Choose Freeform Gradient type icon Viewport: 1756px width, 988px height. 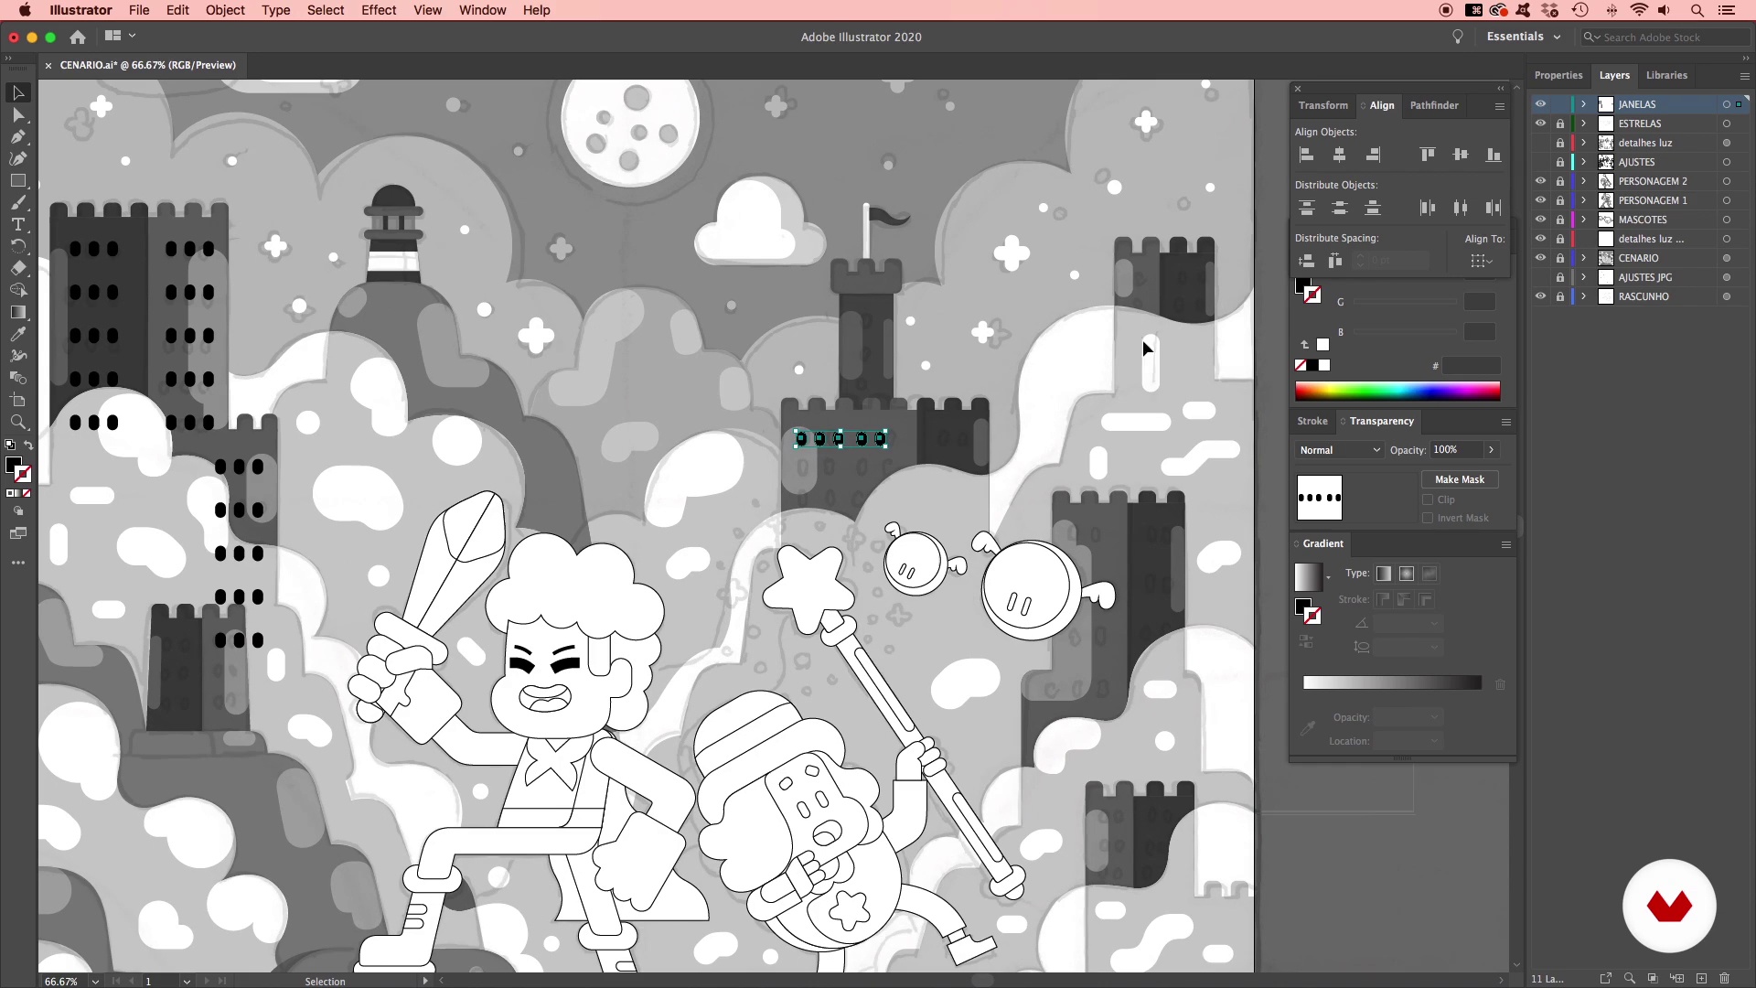[x=1429, y=574]
